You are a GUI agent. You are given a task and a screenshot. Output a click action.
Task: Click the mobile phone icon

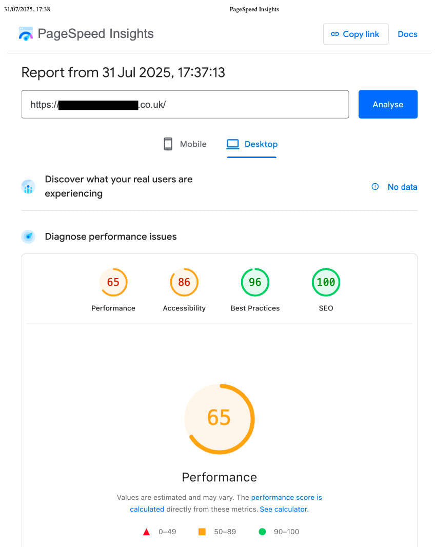(168, 144)
